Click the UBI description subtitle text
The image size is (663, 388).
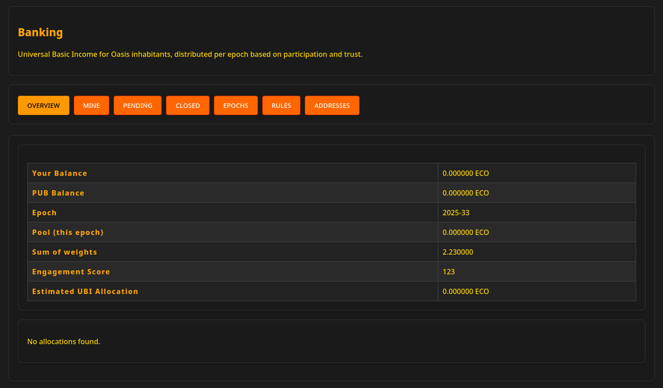(190, 54)
